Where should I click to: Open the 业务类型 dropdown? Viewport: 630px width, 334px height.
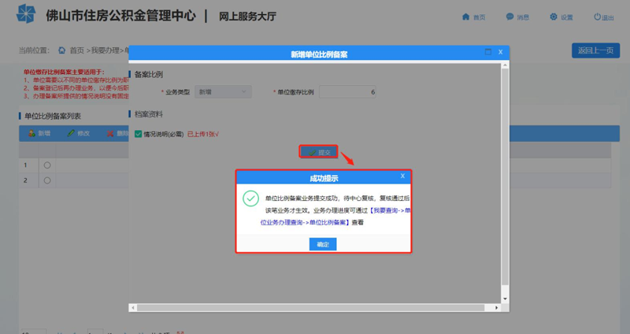point(223,92)
